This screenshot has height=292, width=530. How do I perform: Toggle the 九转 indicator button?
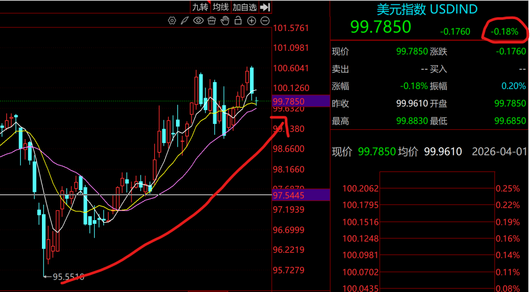coord(200,7)
